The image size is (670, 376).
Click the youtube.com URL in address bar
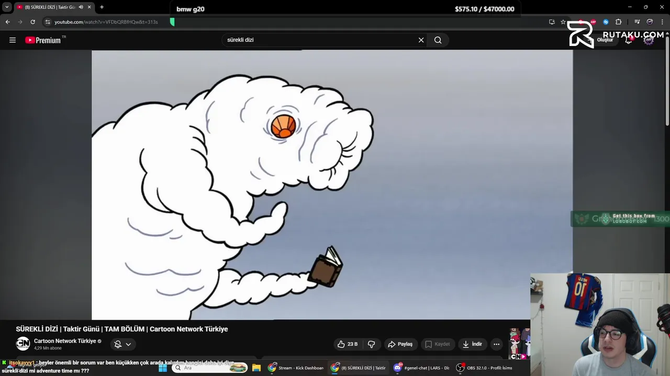coord(106,22)
